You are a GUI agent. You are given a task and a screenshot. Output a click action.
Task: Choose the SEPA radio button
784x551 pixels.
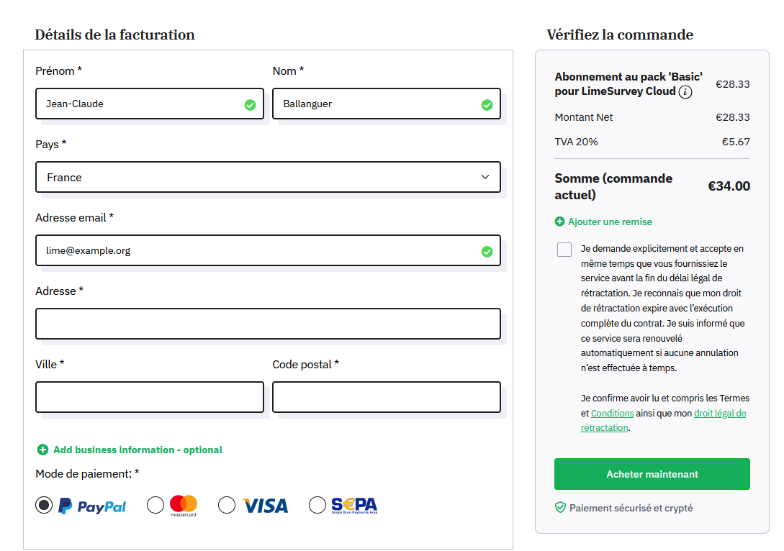pyautogui.click(x=317, y=506)
